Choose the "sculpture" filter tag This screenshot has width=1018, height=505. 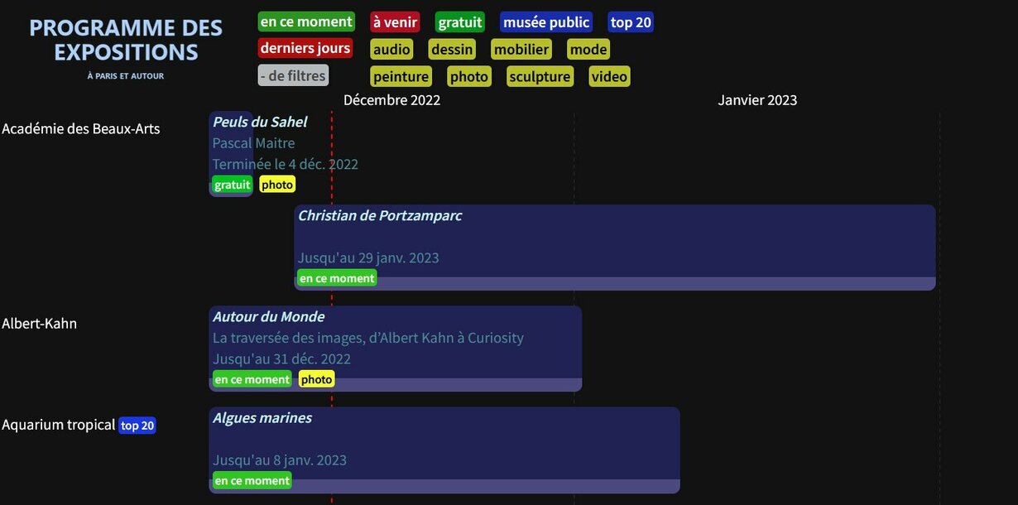coord(540,77)
